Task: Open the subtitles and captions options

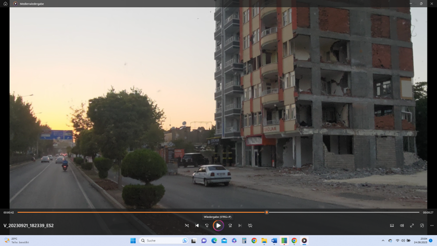Action: tap(392, 226)
